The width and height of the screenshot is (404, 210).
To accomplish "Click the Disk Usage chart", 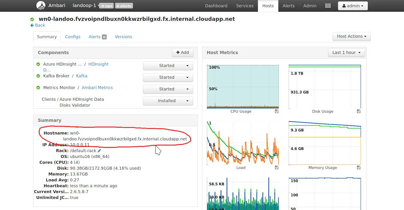I will pyautogui.click(x=325, y=87).
